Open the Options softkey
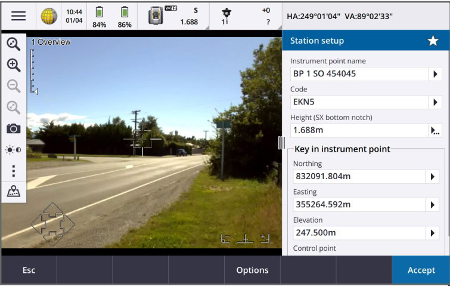This screenshot has width=450, height=286. click(252, 270)
